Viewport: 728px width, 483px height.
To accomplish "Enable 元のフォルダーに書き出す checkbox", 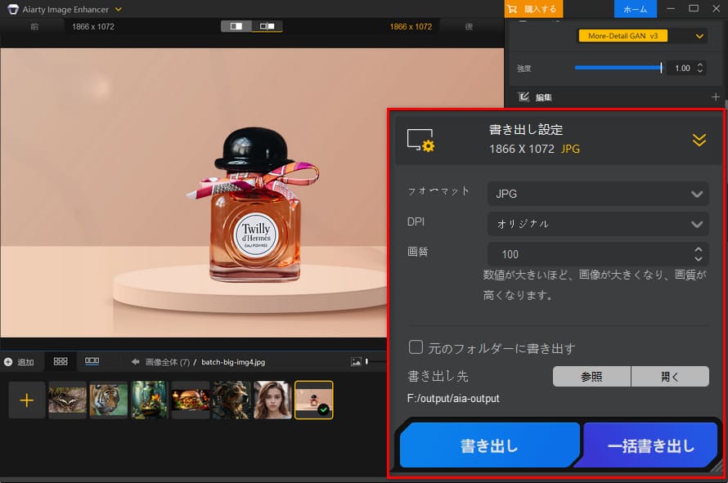I will pos(416,347).
